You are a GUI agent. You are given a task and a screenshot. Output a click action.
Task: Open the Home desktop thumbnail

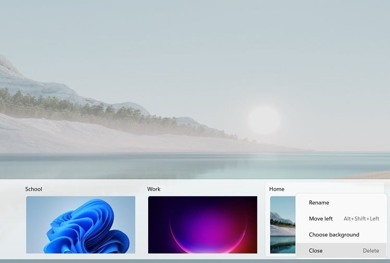point(283,225)
